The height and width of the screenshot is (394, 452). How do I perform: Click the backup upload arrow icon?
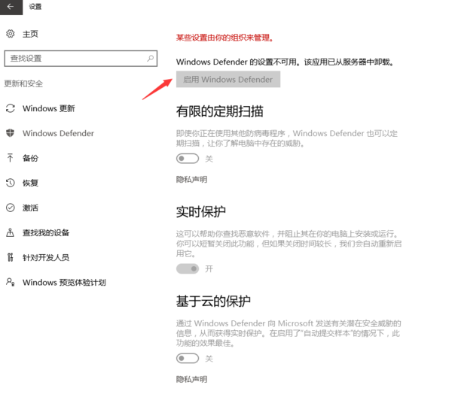(11, 158)
